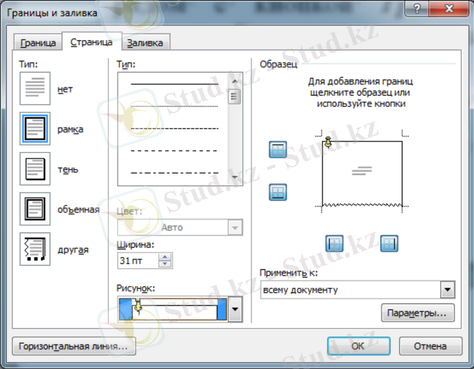Click line style list scroll-down arrow
Image resolution: width=474 pixels, height=369 pixels.
tap(235, 177)
